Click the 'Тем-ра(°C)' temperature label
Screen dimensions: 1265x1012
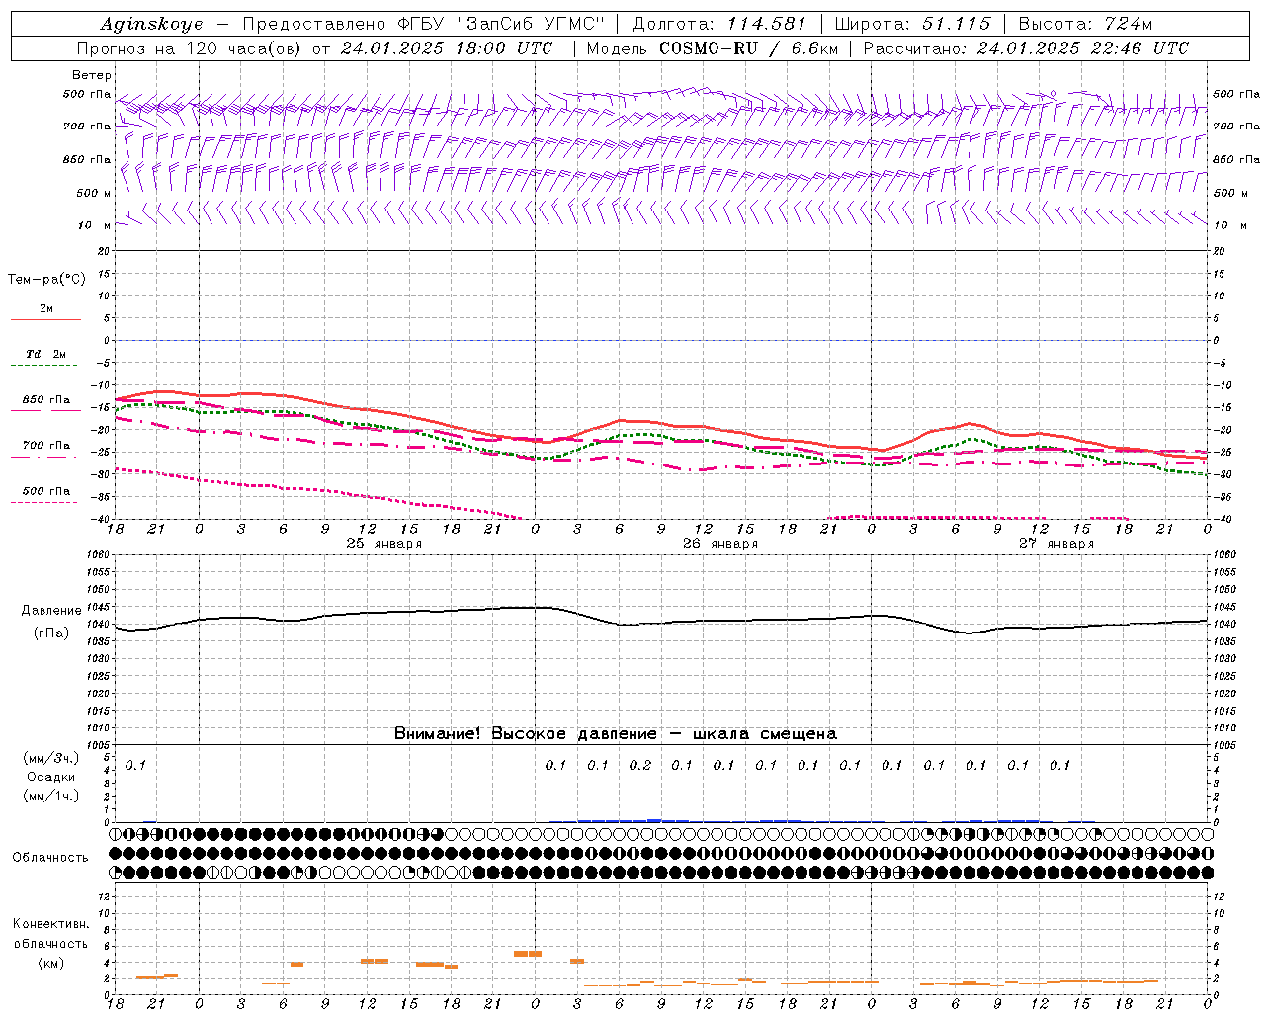[x=46, y=280]
